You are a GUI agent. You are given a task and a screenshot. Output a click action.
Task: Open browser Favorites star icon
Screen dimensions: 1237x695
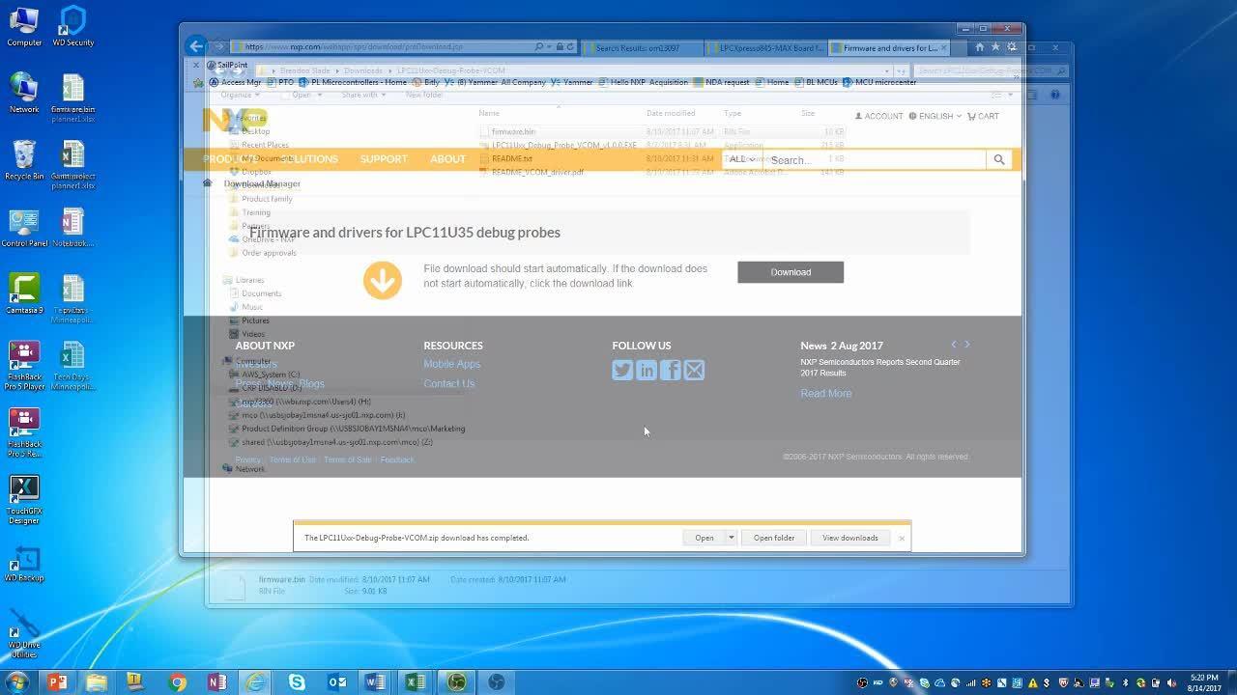coord(995,46)
